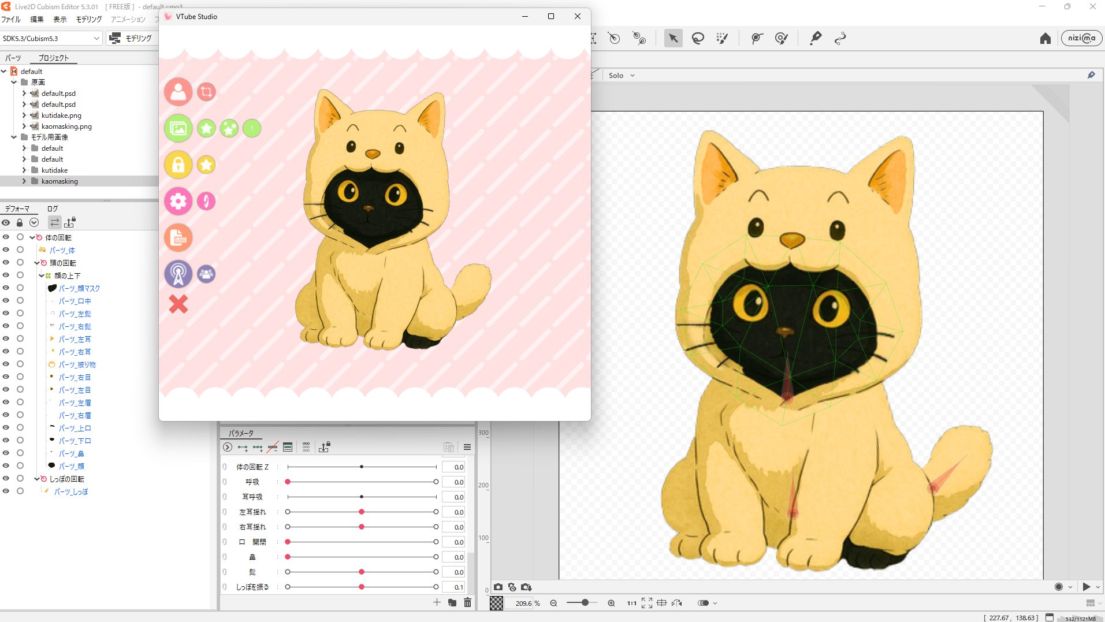The image size is (1105, 622).
Task: Select the arrow selection tool
Action: click(673, 39)
